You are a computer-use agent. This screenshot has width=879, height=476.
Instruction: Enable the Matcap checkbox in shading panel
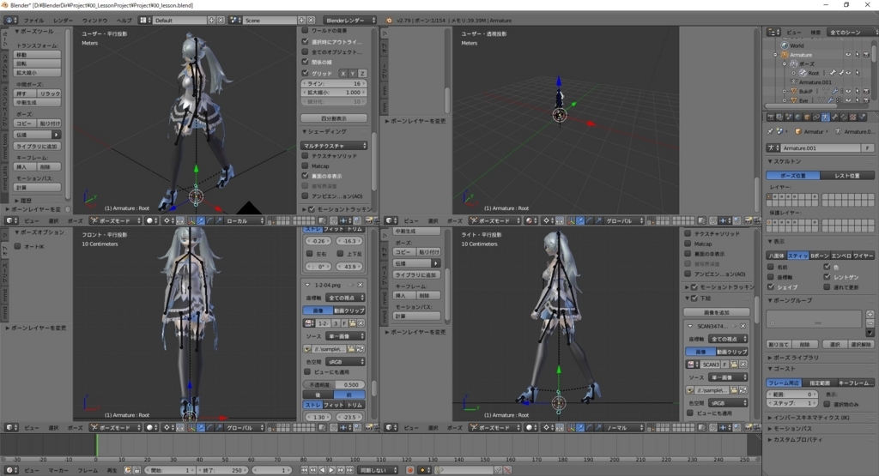[x=306, y=166]
